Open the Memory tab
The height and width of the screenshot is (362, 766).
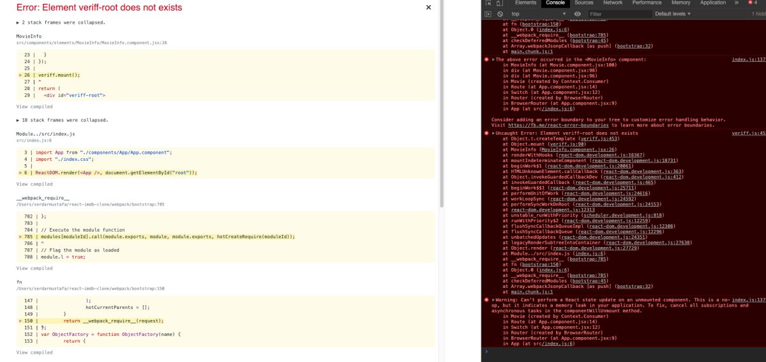[680, 3]
